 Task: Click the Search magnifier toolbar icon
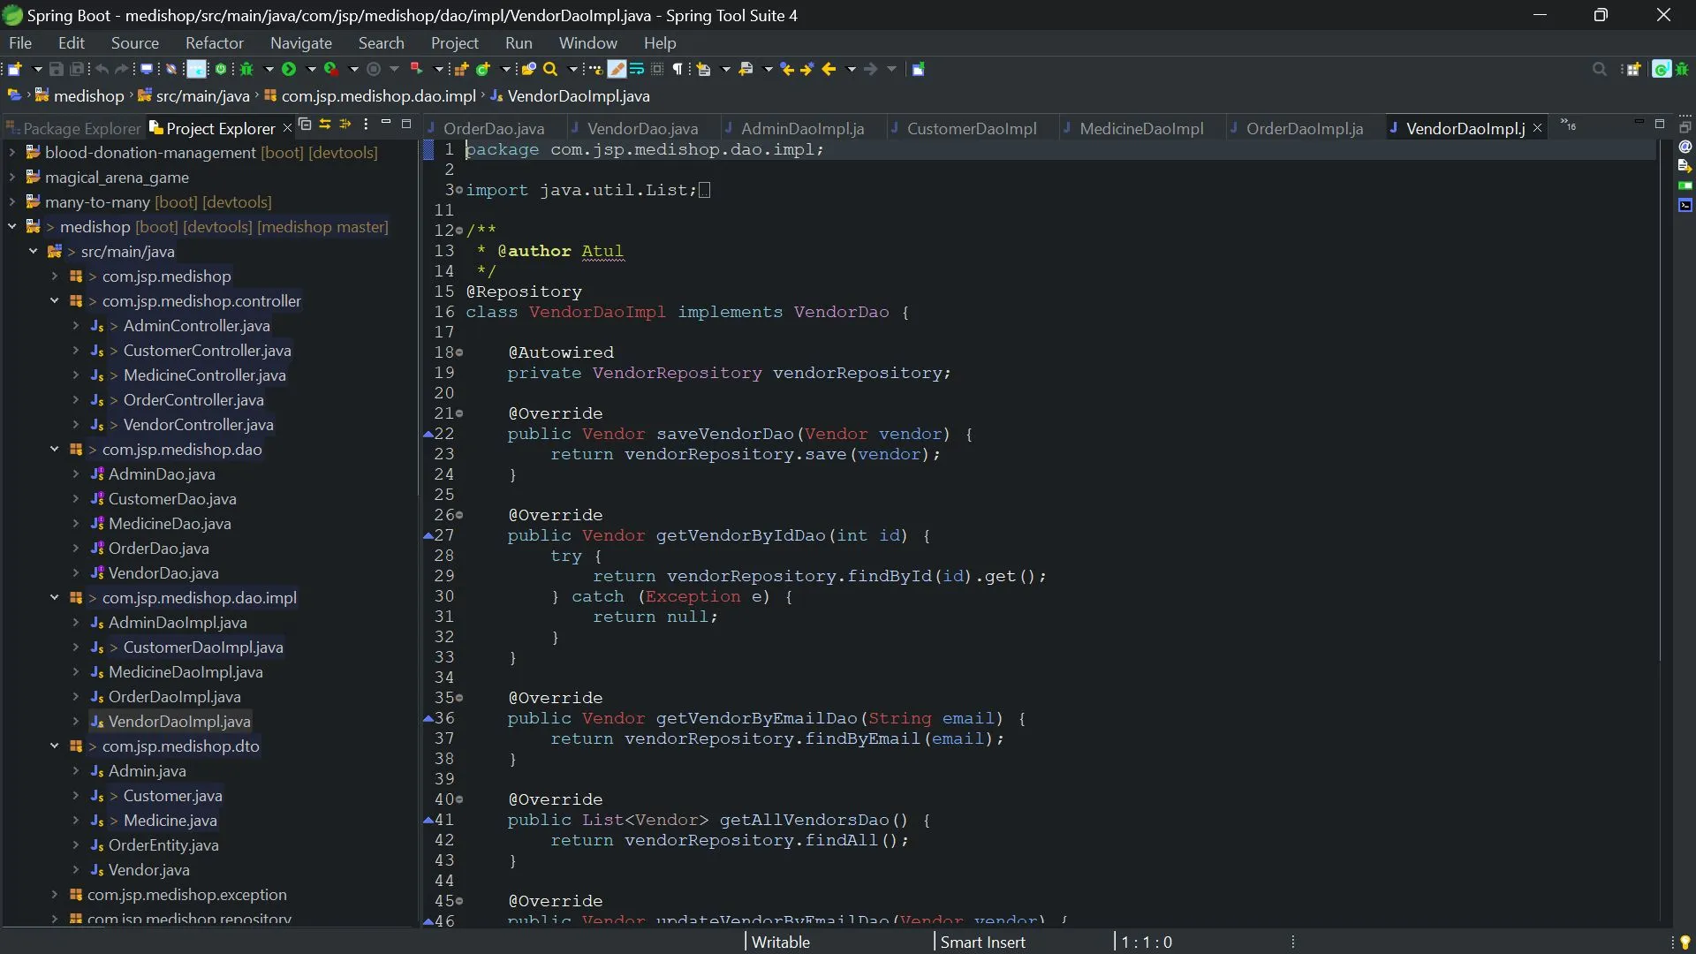click(550, 69)
